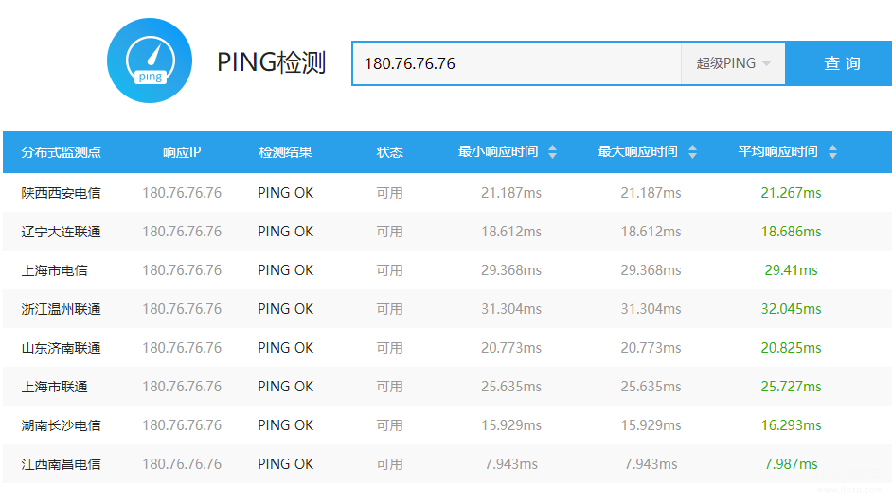The width and height of the screenshot is (892, 502).
Task: Focus the IP address input field
Action: pyautogui.click(x=516, y=63)
